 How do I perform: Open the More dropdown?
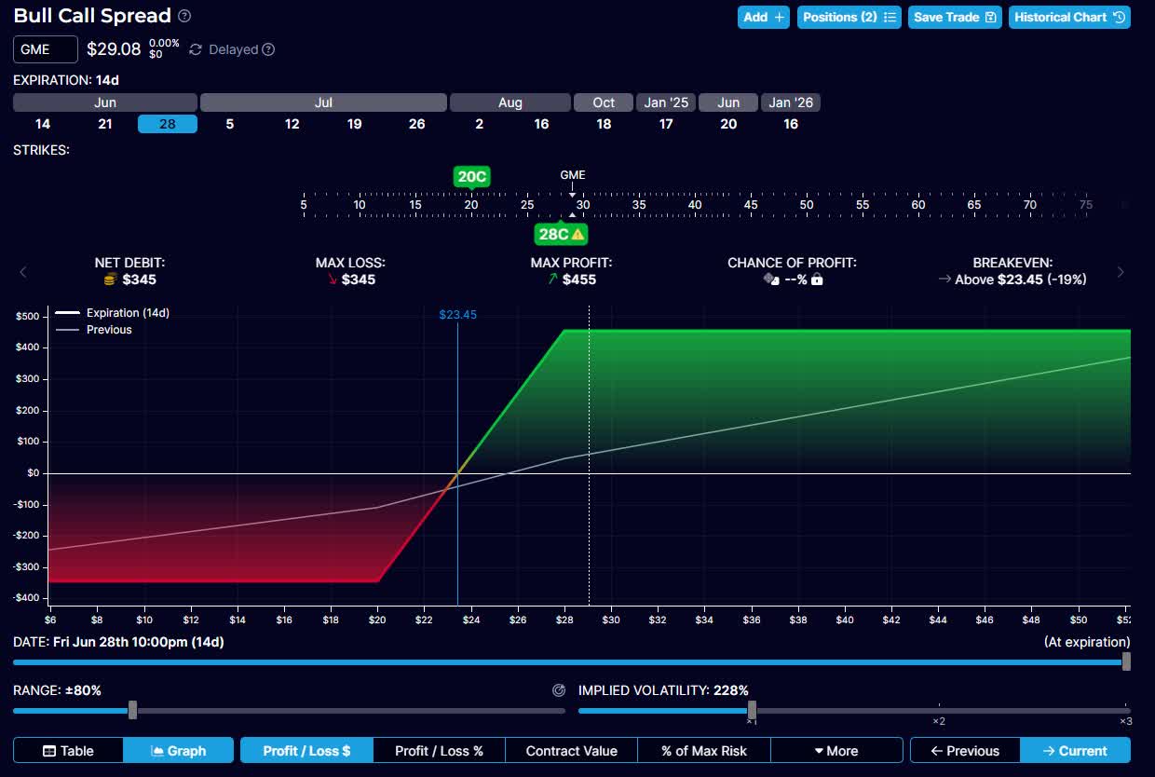click(836, 751)
